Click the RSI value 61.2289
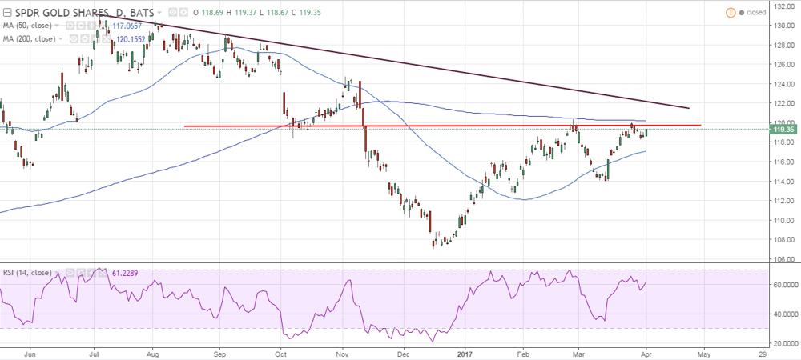The height and width of the screenshot is (360, 801). 125,273
